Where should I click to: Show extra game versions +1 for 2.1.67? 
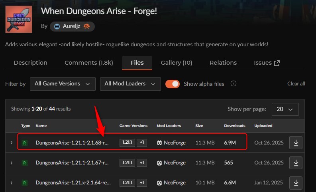click(142, 163)
